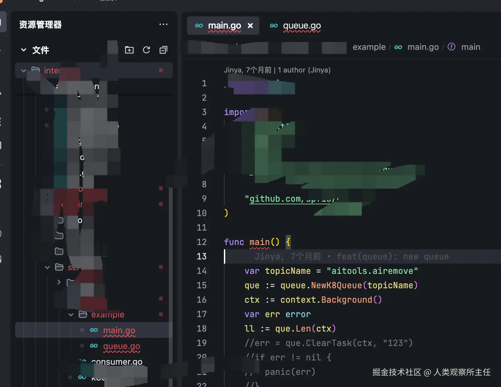Click the example breadcrumb segment

point(369,47)
